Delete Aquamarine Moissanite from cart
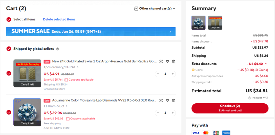Screen dimensions: 275x135 (x=174, y=101)
